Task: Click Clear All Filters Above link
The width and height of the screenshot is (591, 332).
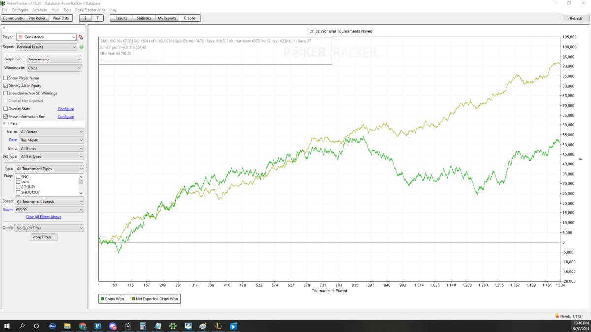Action: click(x=43, y=217)
